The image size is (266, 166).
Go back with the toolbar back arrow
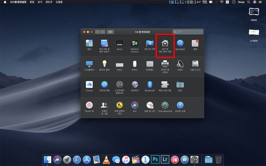pos(97,32)
